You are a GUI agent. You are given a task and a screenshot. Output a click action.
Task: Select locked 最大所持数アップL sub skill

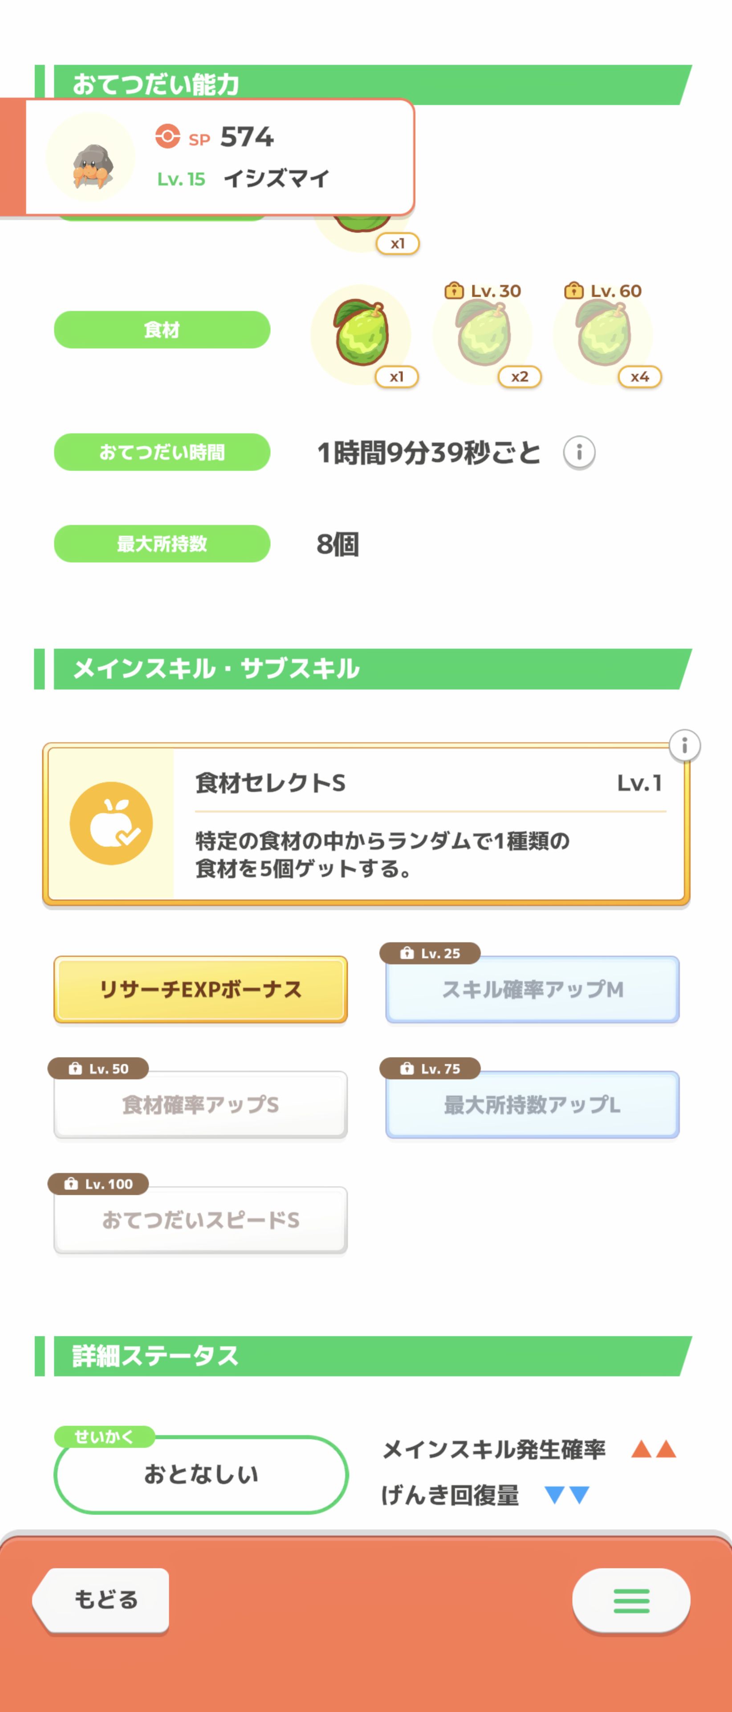(532, 1105)
